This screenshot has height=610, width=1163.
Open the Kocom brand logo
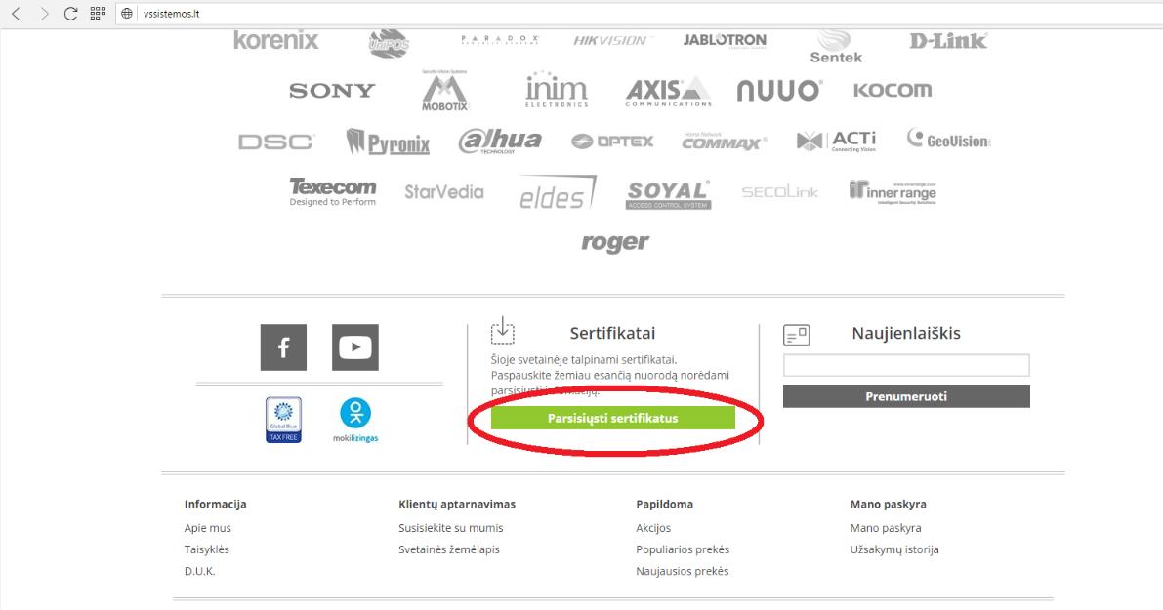click(893, 90)
